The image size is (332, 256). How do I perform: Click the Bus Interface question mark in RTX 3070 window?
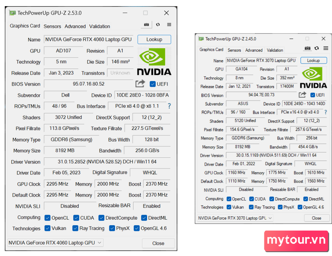326,112
